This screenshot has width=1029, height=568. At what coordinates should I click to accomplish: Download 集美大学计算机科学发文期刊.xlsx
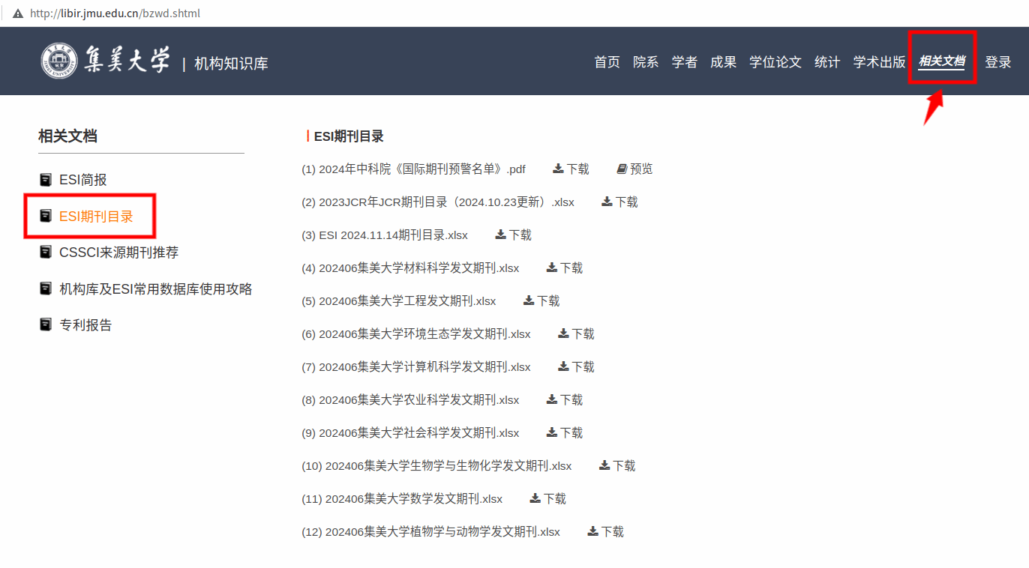(576, 367)
